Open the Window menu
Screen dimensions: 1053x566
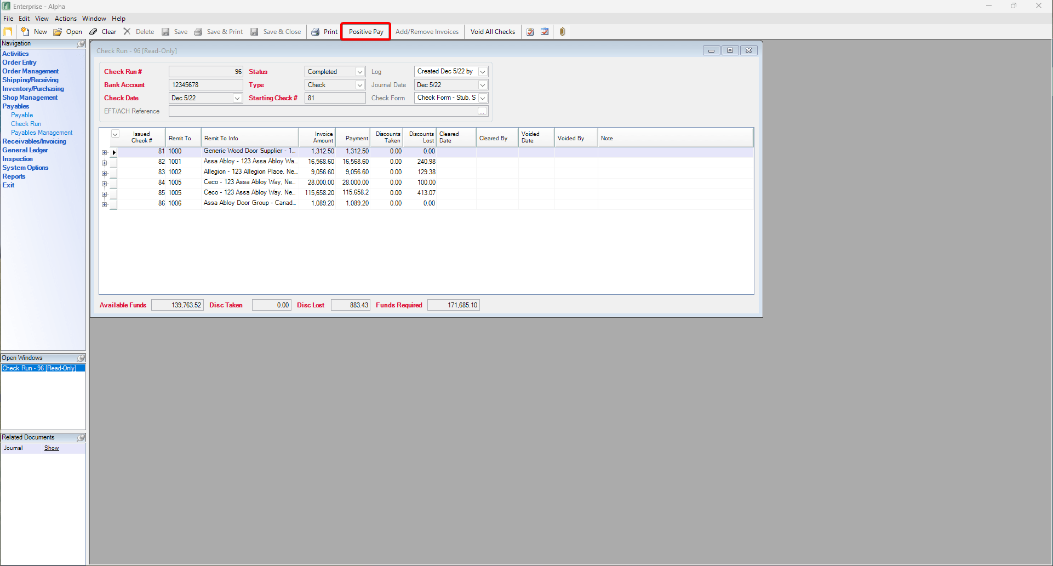pyautogui.click(x=94, y=18)
